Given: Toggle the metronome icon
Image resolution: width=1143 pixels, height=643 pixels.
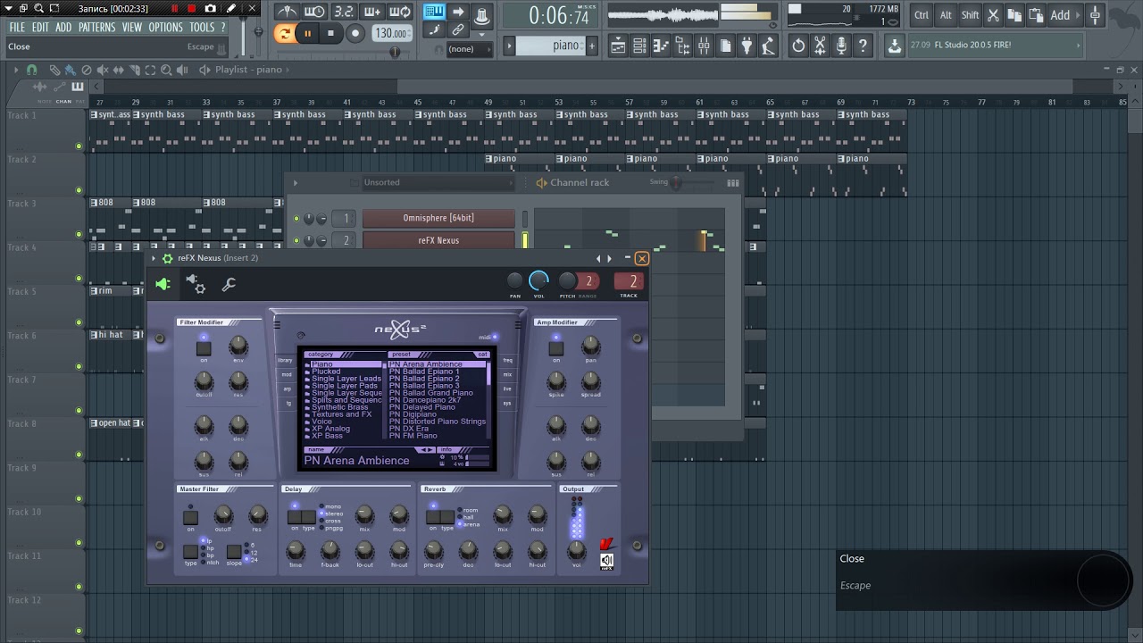Looking at the screenshot, I should [287, 12].
